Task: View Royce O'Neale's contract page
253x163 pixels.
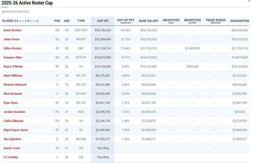Action: point(13,67)
